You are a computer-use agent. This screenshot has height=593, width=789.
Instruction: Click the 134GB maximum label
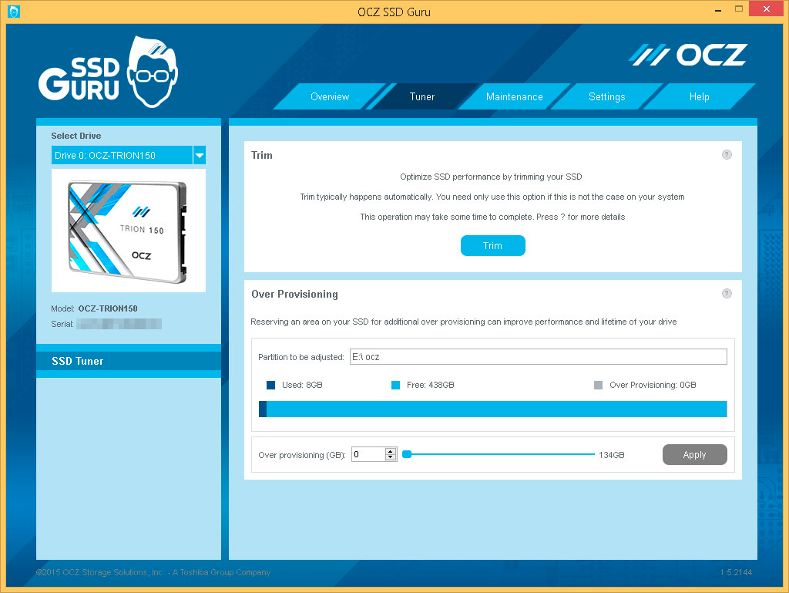[x=611, y=455]
